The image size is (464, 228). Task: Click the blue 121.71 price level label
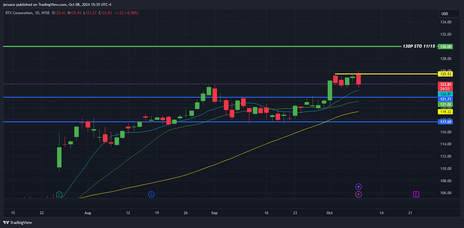[x=445, y=99]
